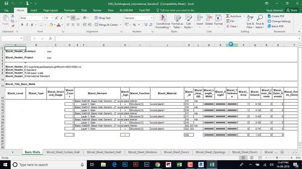
Task: Toggle Underline formatting
Action: tap(32, 25)
